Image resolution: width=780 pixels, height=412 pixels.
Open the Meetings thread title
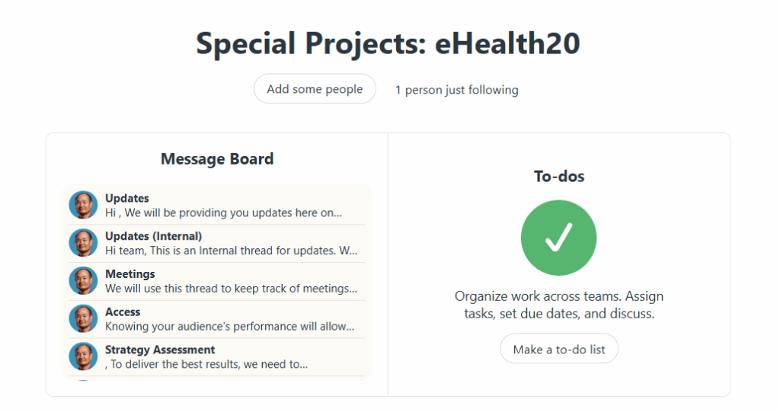130,274
